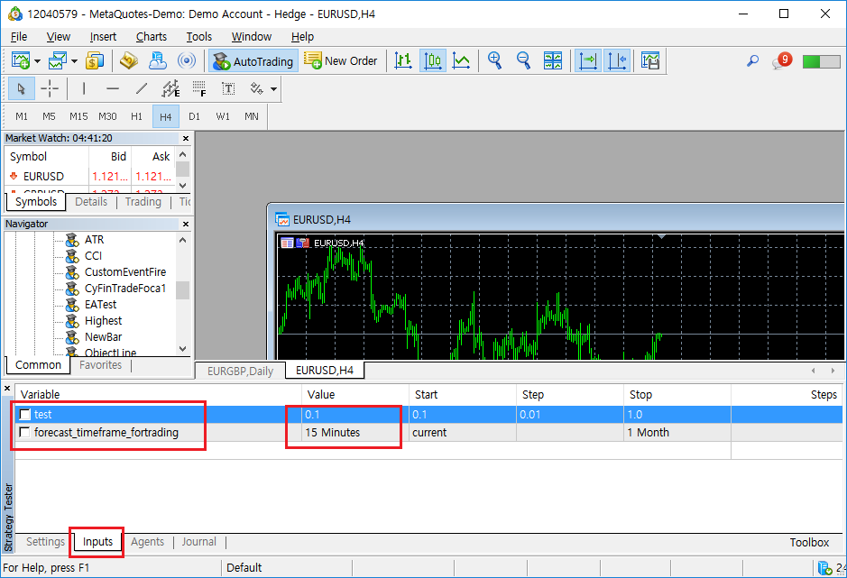Open the signals broadcast icon
847x578 pixels.
187,61
